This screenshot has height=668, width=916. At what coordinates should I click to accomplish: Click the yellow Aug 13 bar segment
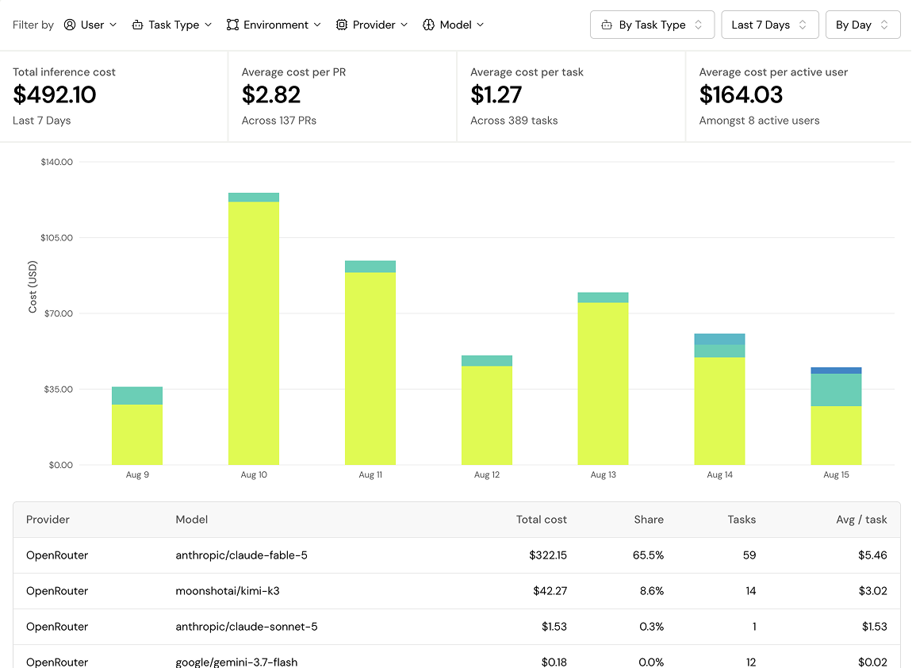(x=603, y=383)
